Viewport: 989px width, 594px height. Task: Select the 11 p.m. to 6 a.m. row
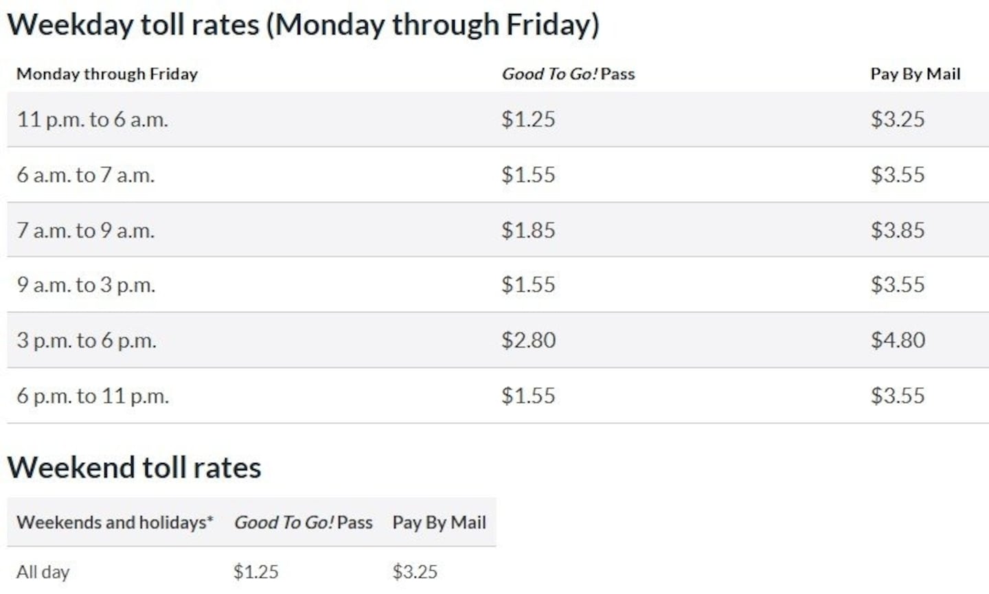tap(498, 119)
